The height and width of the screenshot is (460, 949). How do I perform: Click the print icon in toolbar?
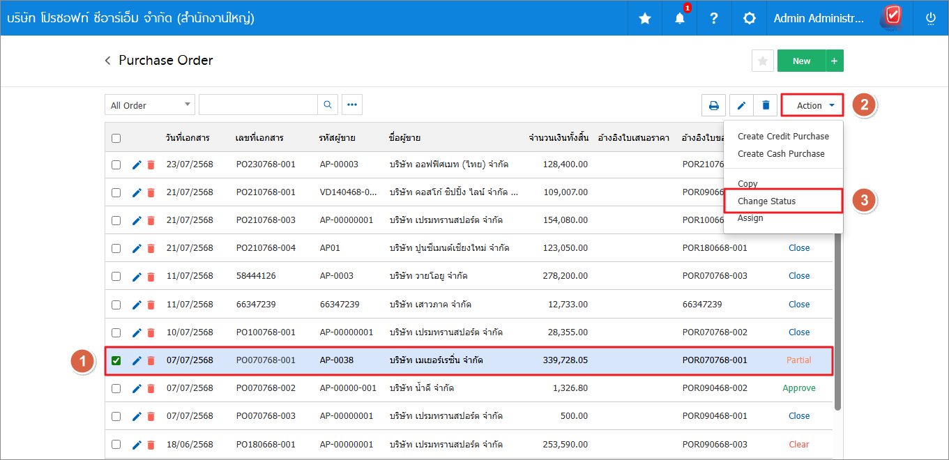[713, 105]
